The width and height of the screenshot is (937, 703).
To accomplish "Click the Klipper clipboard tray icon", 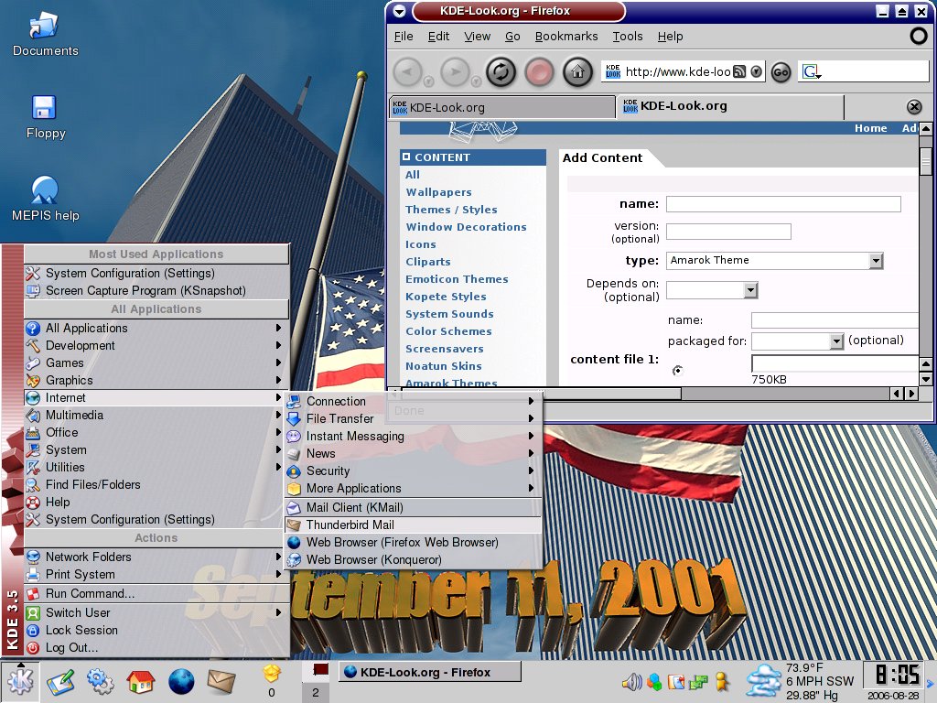I will [x=676, y=681].
